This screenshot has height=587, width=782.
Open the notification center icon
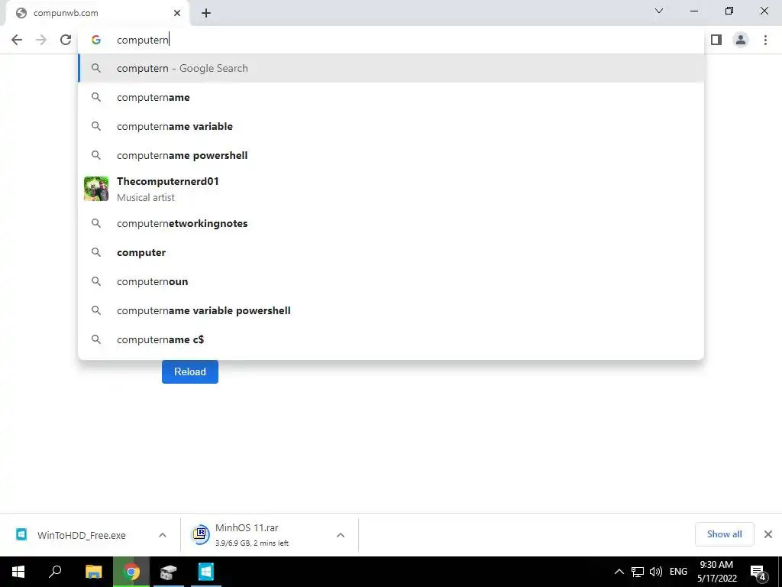click(758, 572)
